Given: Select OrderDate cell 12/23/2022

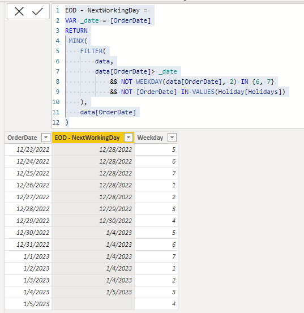Looking at the screenshot, I should [x=28, y=149].
